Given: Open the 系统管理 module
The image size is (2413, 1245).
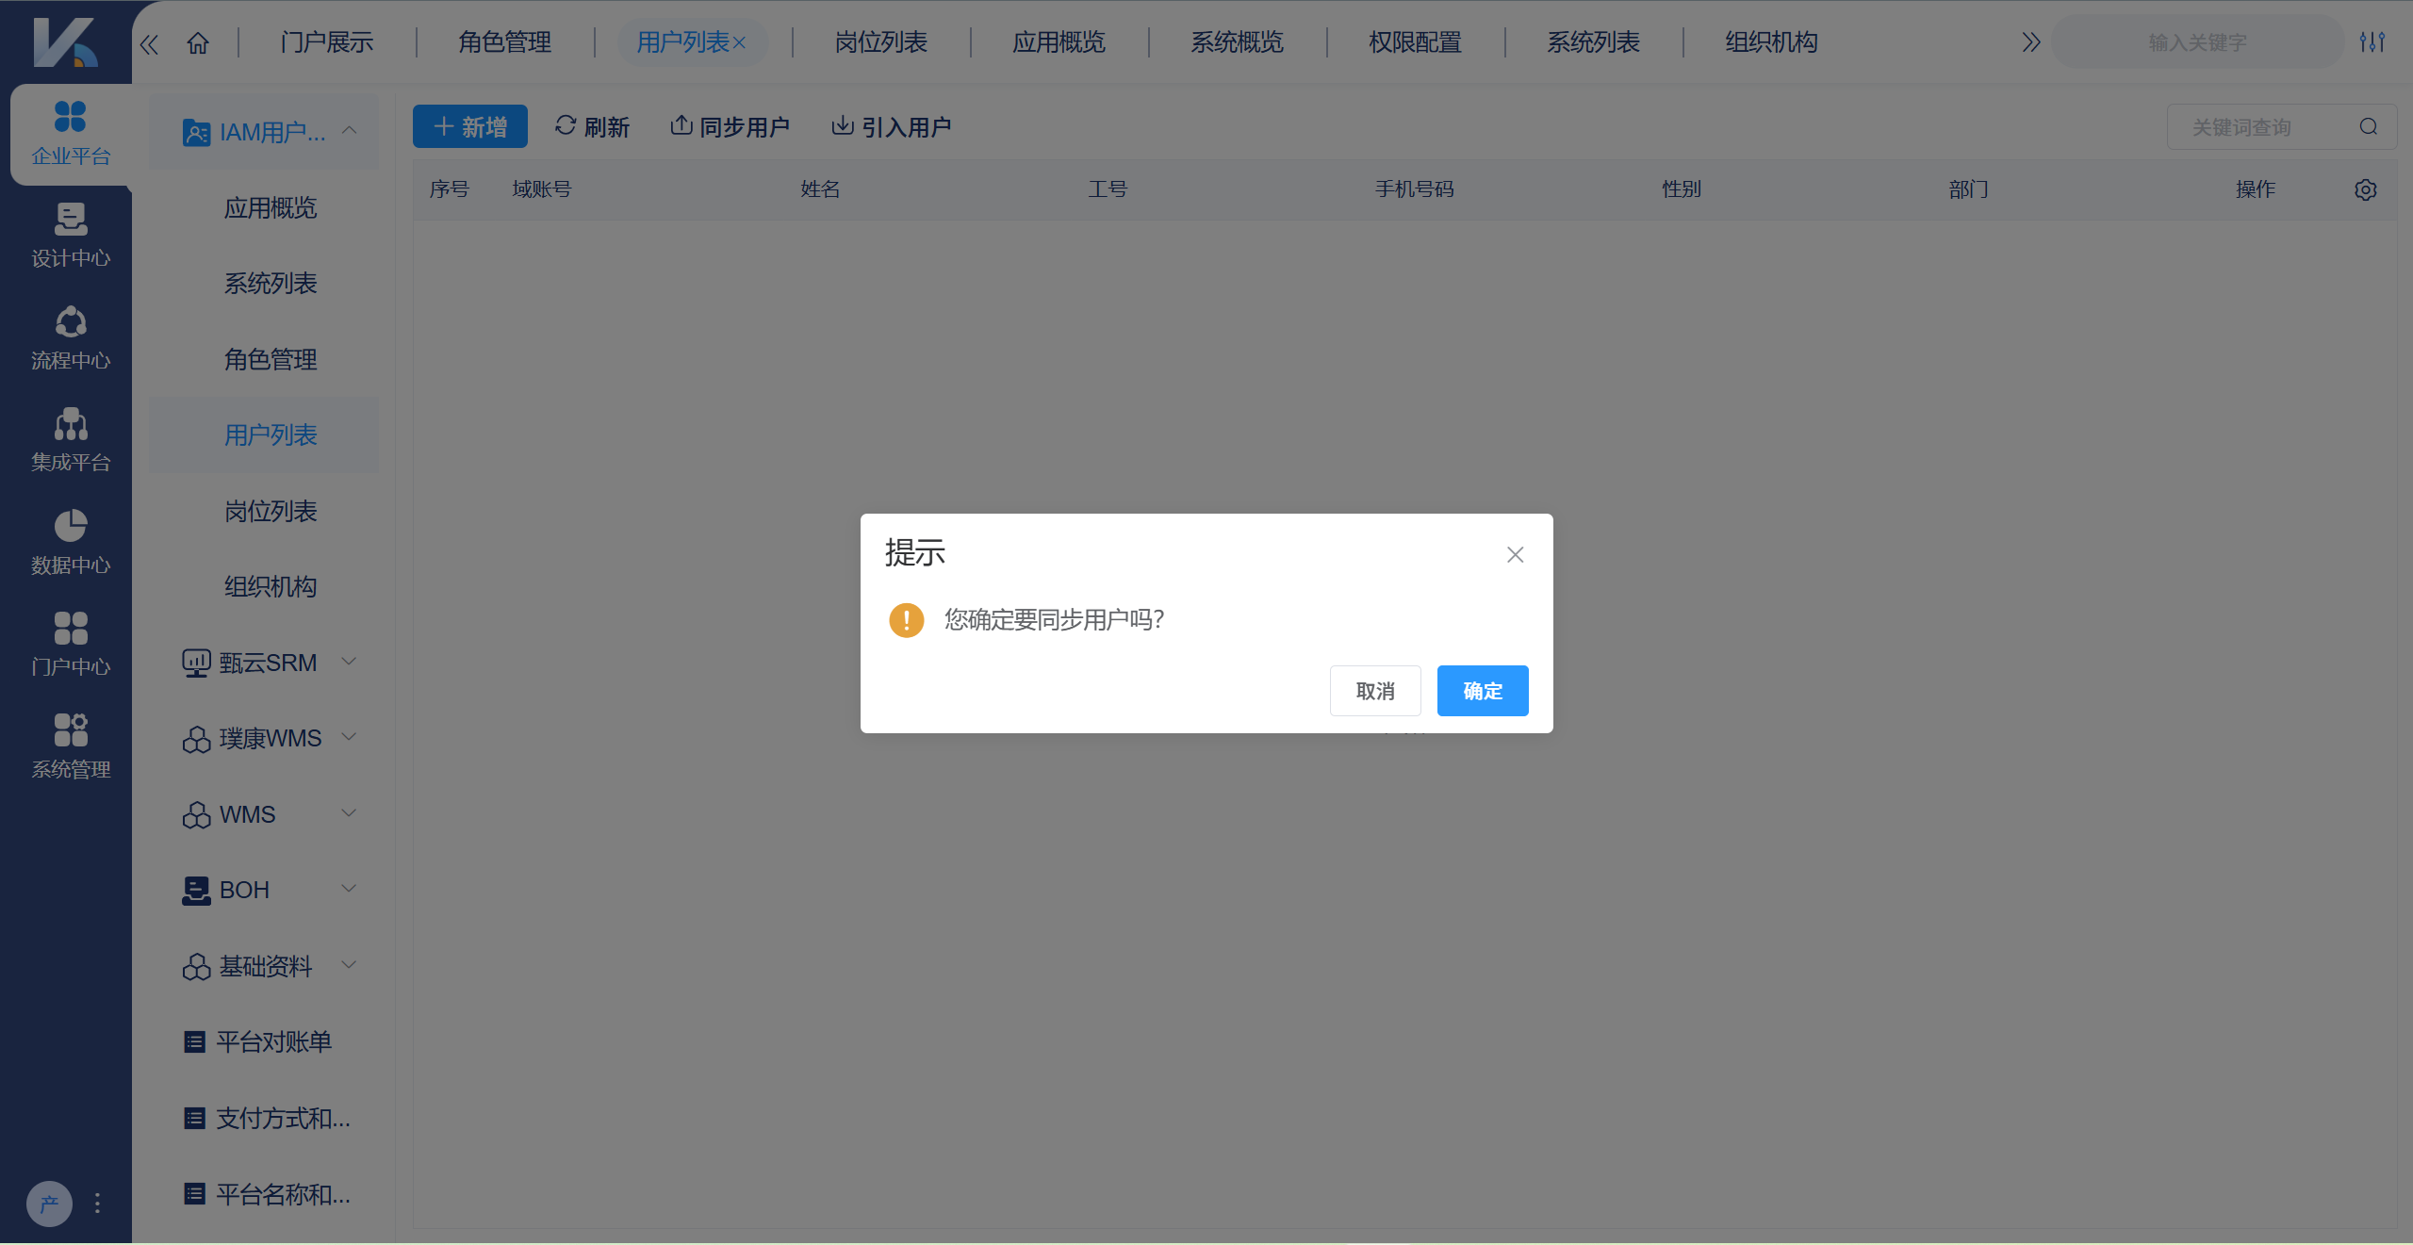Looking at the screenshot, I should [x=69, y=745].
